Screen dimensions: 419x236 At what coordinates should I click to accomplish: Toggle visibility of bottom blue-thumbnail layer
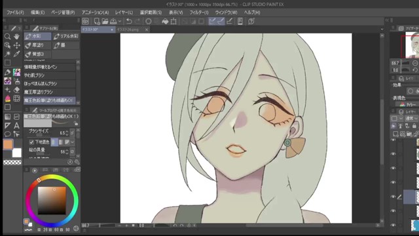click(x=393, y=226)
